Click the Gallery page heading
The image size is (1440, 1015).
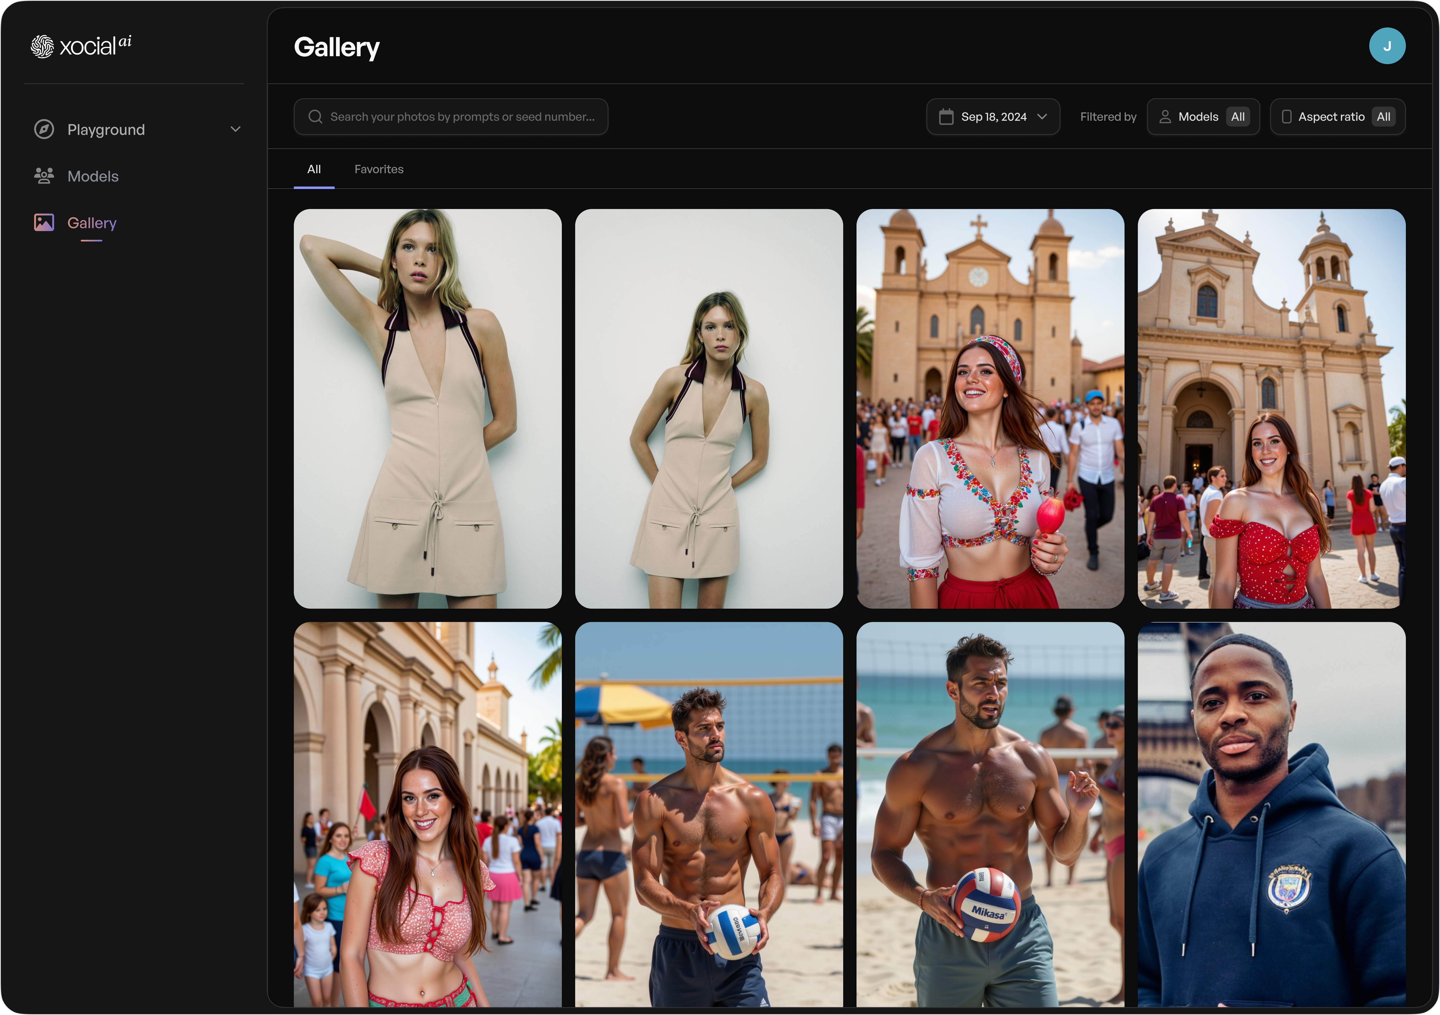point(337,48)
